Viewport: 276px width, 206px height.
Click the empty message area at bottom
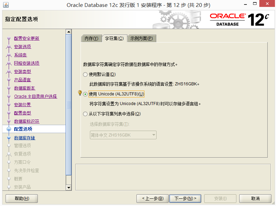[173, 177]
